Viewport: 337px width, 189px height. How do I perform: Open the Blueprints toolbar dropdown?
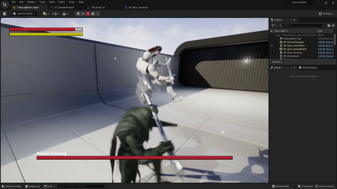pos(56,14)
